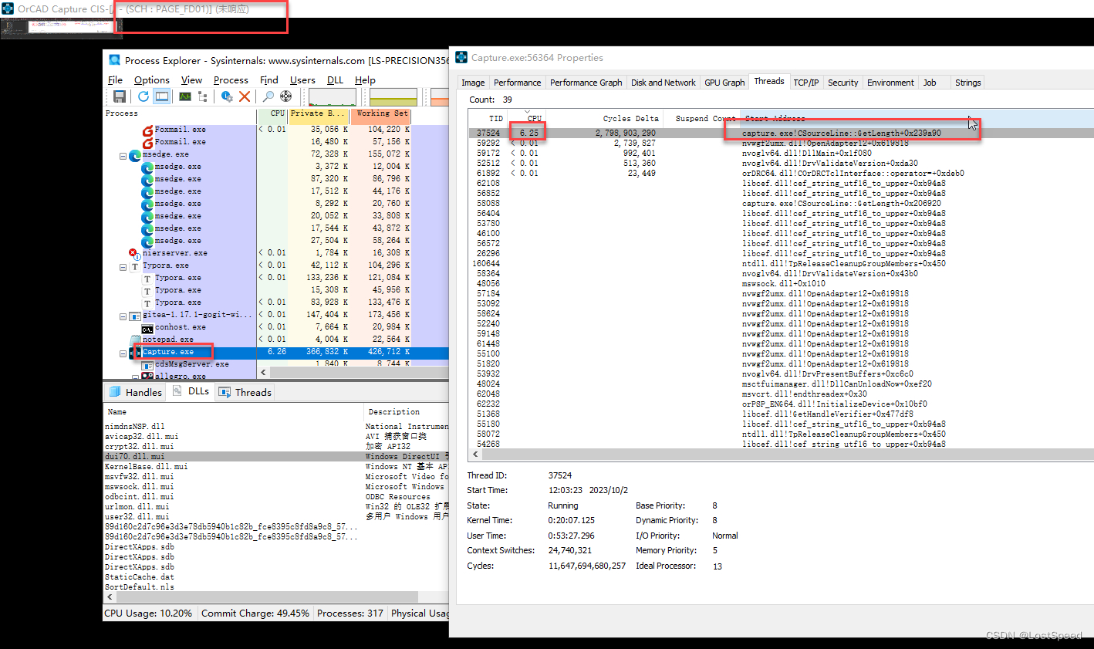Select thread 59292 in the thread list
The width and height of the screenshot is (1094, 649).
coord(488,144)
